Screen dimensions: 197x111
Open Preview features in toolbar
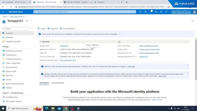pos(67,29)
